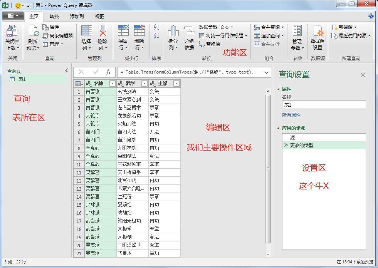Switch to the Transform (转换) tab
The width and height of the screenshot is (378, 268).
coord(54,17)
